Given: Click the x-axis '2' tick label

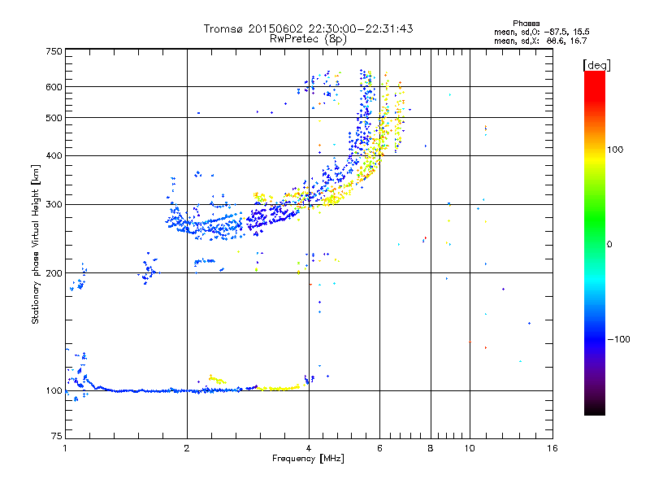Looking at the screenshot, I should point(187,448).
